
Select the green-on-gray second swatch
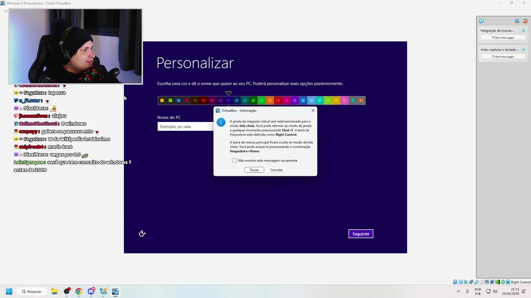click(171, 100)
